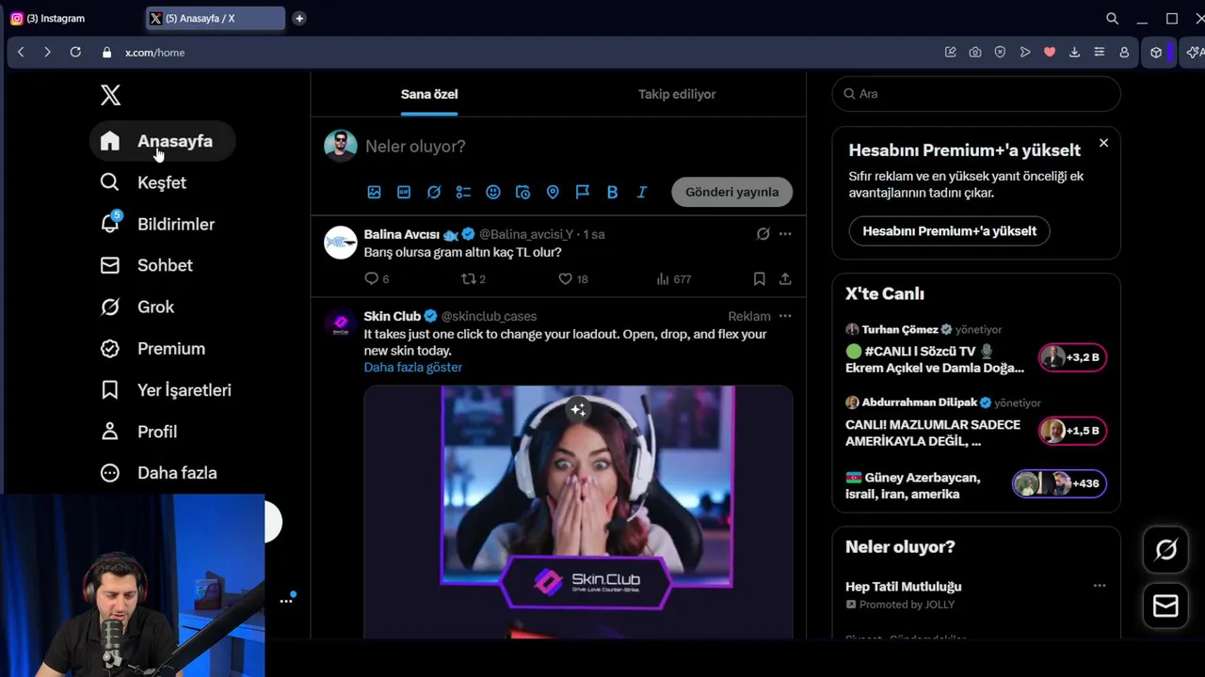1205x677 pixels.
Task: Open Grok from the sidebar
Action: pyautogui.click(x=137, y=307)
